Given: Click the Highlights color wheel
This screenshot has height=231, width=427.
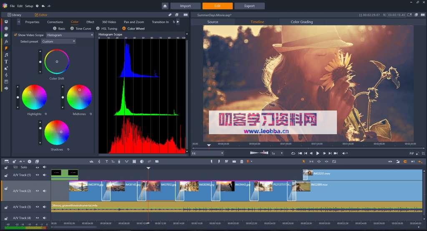Looking at the screenshot, I should pos(34,97).
